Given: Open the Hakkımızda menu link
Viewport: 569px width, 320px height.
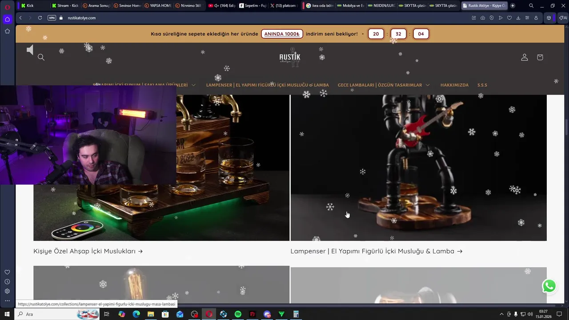Looking at the screenshot, I should point(454,85).
